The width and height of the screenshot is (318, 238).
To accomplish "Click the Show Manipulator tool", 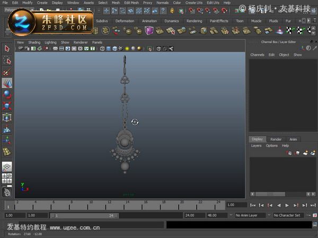I will tap(7, 140).
